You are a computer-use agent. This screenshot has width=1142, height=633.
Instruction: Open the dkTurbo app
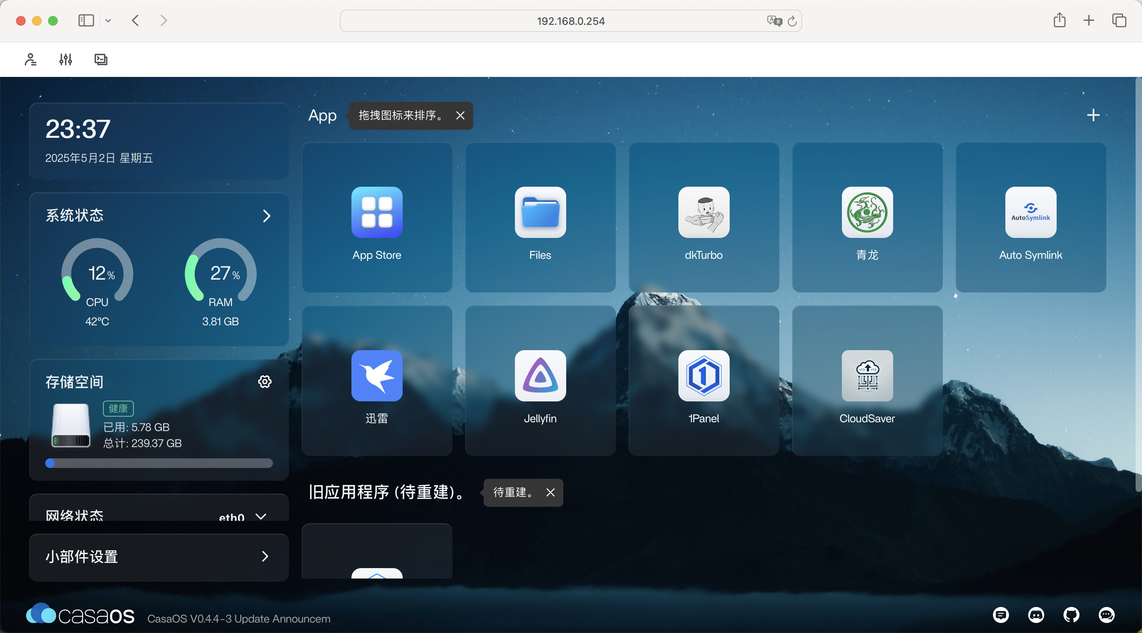click(704, 213)
